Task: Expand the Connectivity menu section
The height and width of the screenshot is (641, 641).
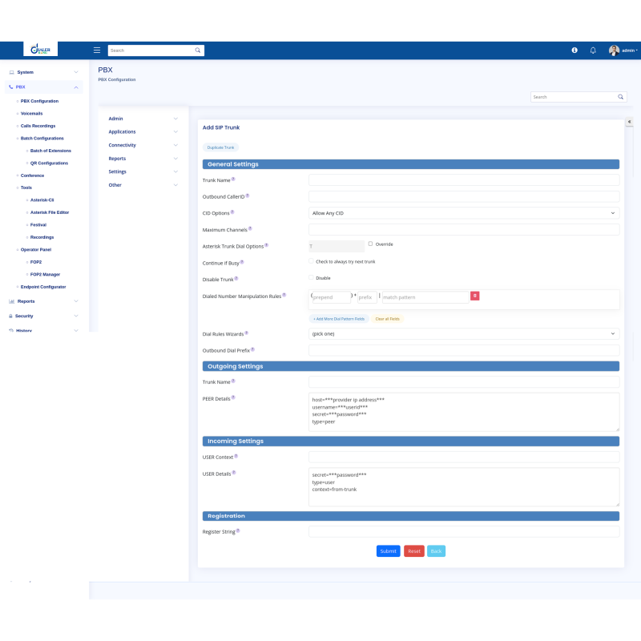Action: (x=143, y=145)
